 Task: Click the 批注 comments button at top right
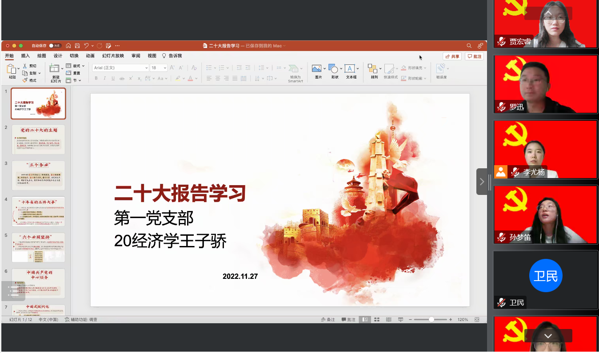click(474, 56)
